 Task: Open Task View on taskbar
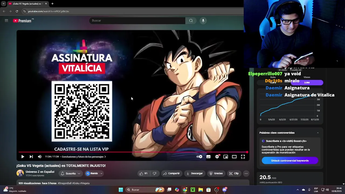tap(169, 190)
